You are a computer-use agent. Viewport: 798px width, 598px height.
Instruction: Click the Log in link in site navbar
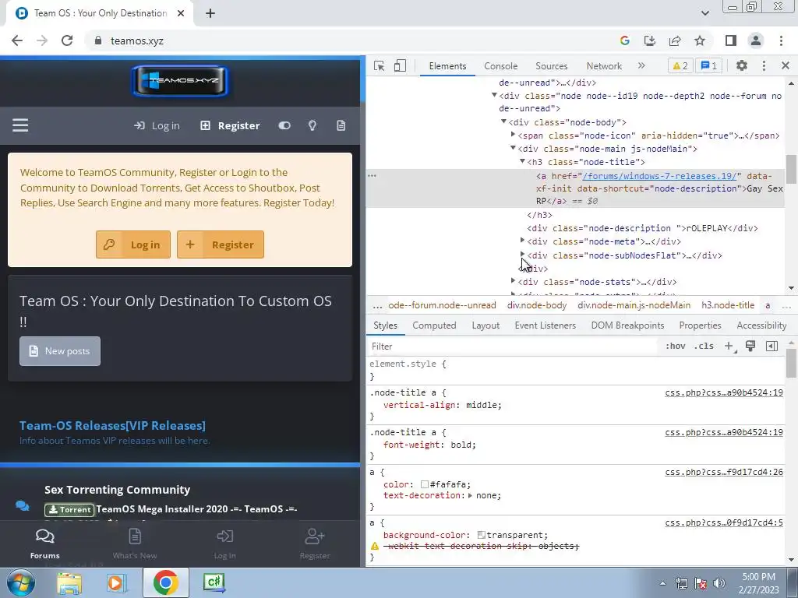157,125
